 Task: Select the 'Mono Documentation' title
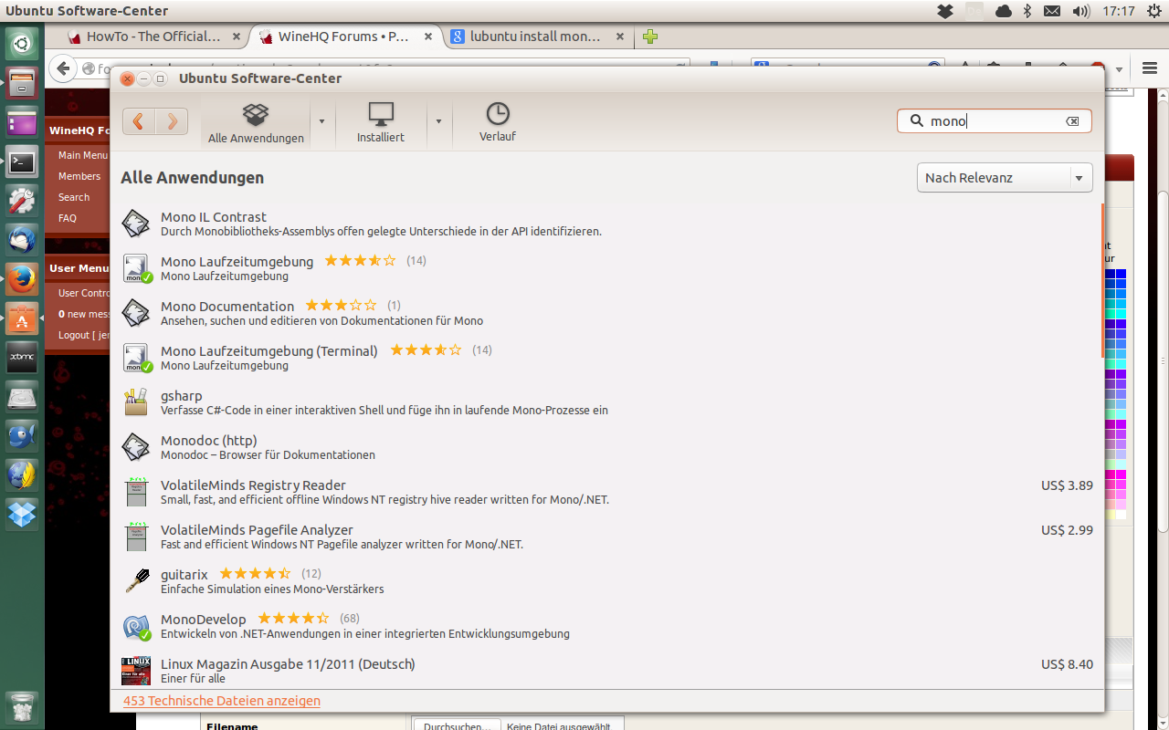227,307
